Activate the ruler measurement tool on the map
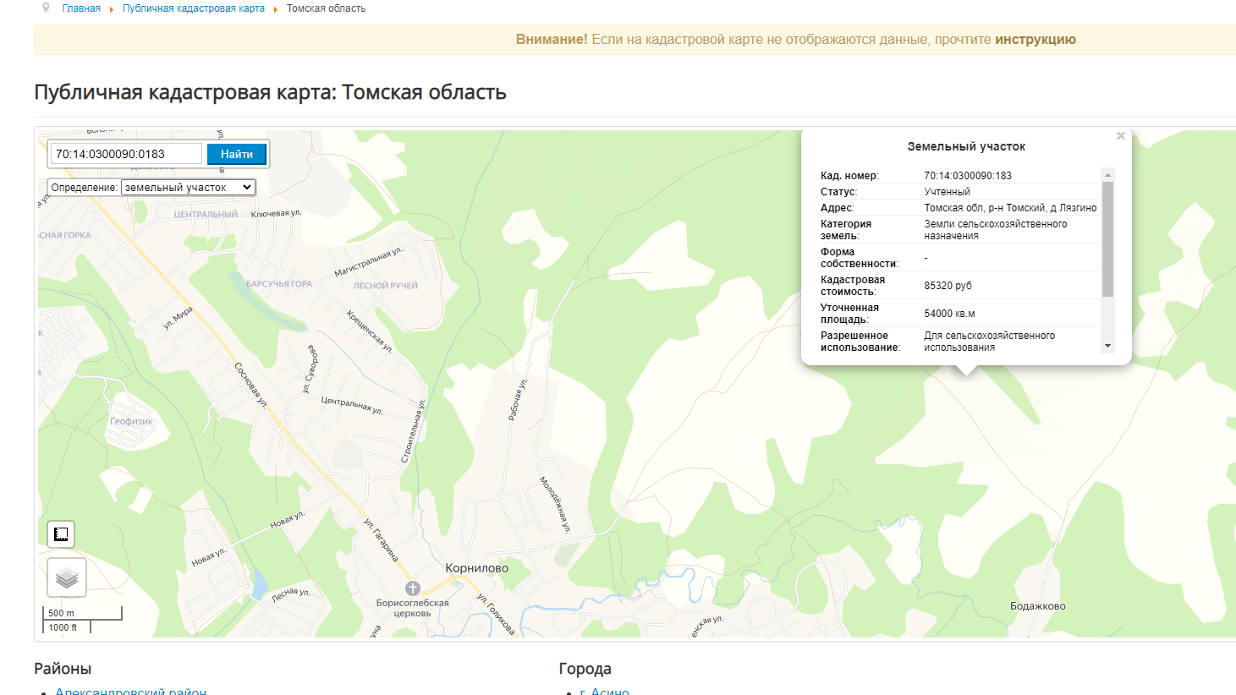 pyautogui.click(x=61, y=534)
